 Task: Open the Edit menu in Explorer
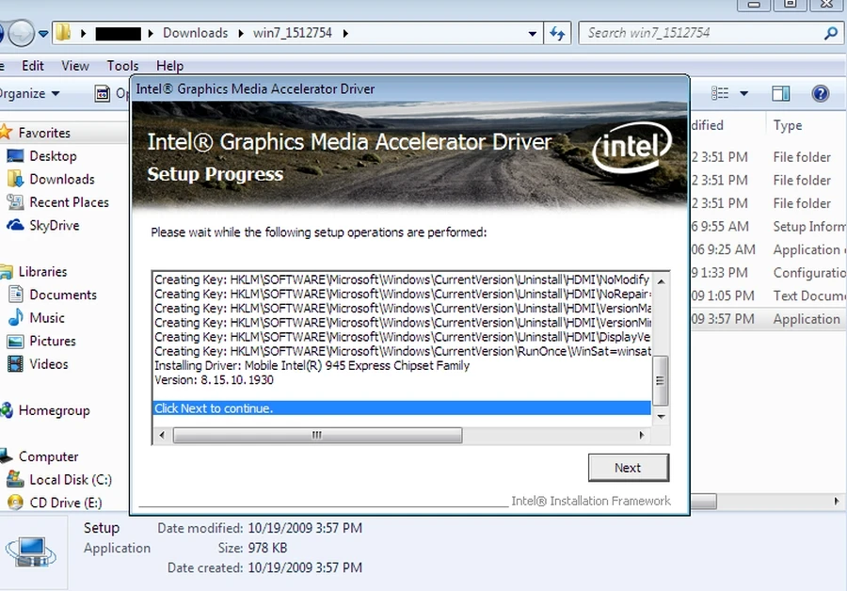point(32,66)
